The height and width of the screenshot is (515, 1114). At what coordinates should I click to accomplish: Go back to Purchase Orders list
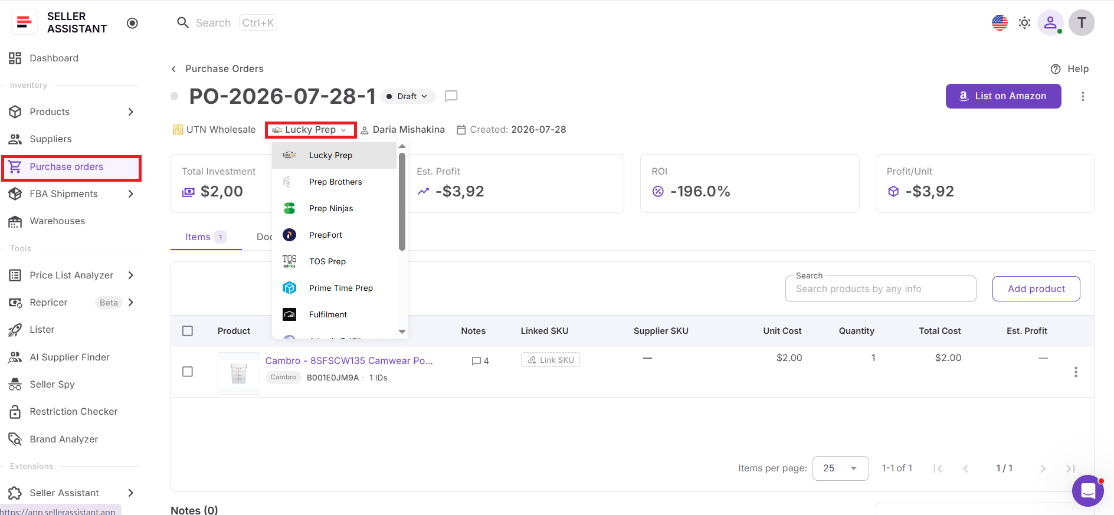coord(224,68)
